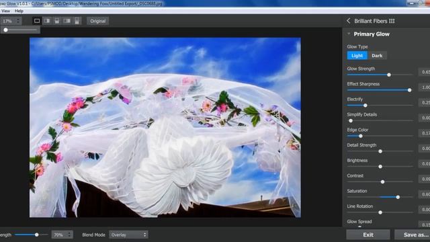Click the Detail Strength slider handle
Image resolution: width=430 pixels, height=242 pixels.
point(380,151)
